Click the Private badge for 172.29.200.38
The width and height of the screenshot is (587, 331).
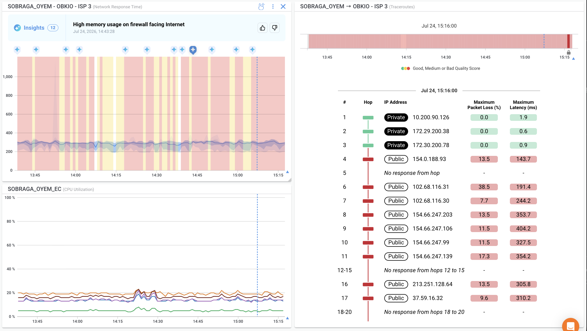(396, 131)
